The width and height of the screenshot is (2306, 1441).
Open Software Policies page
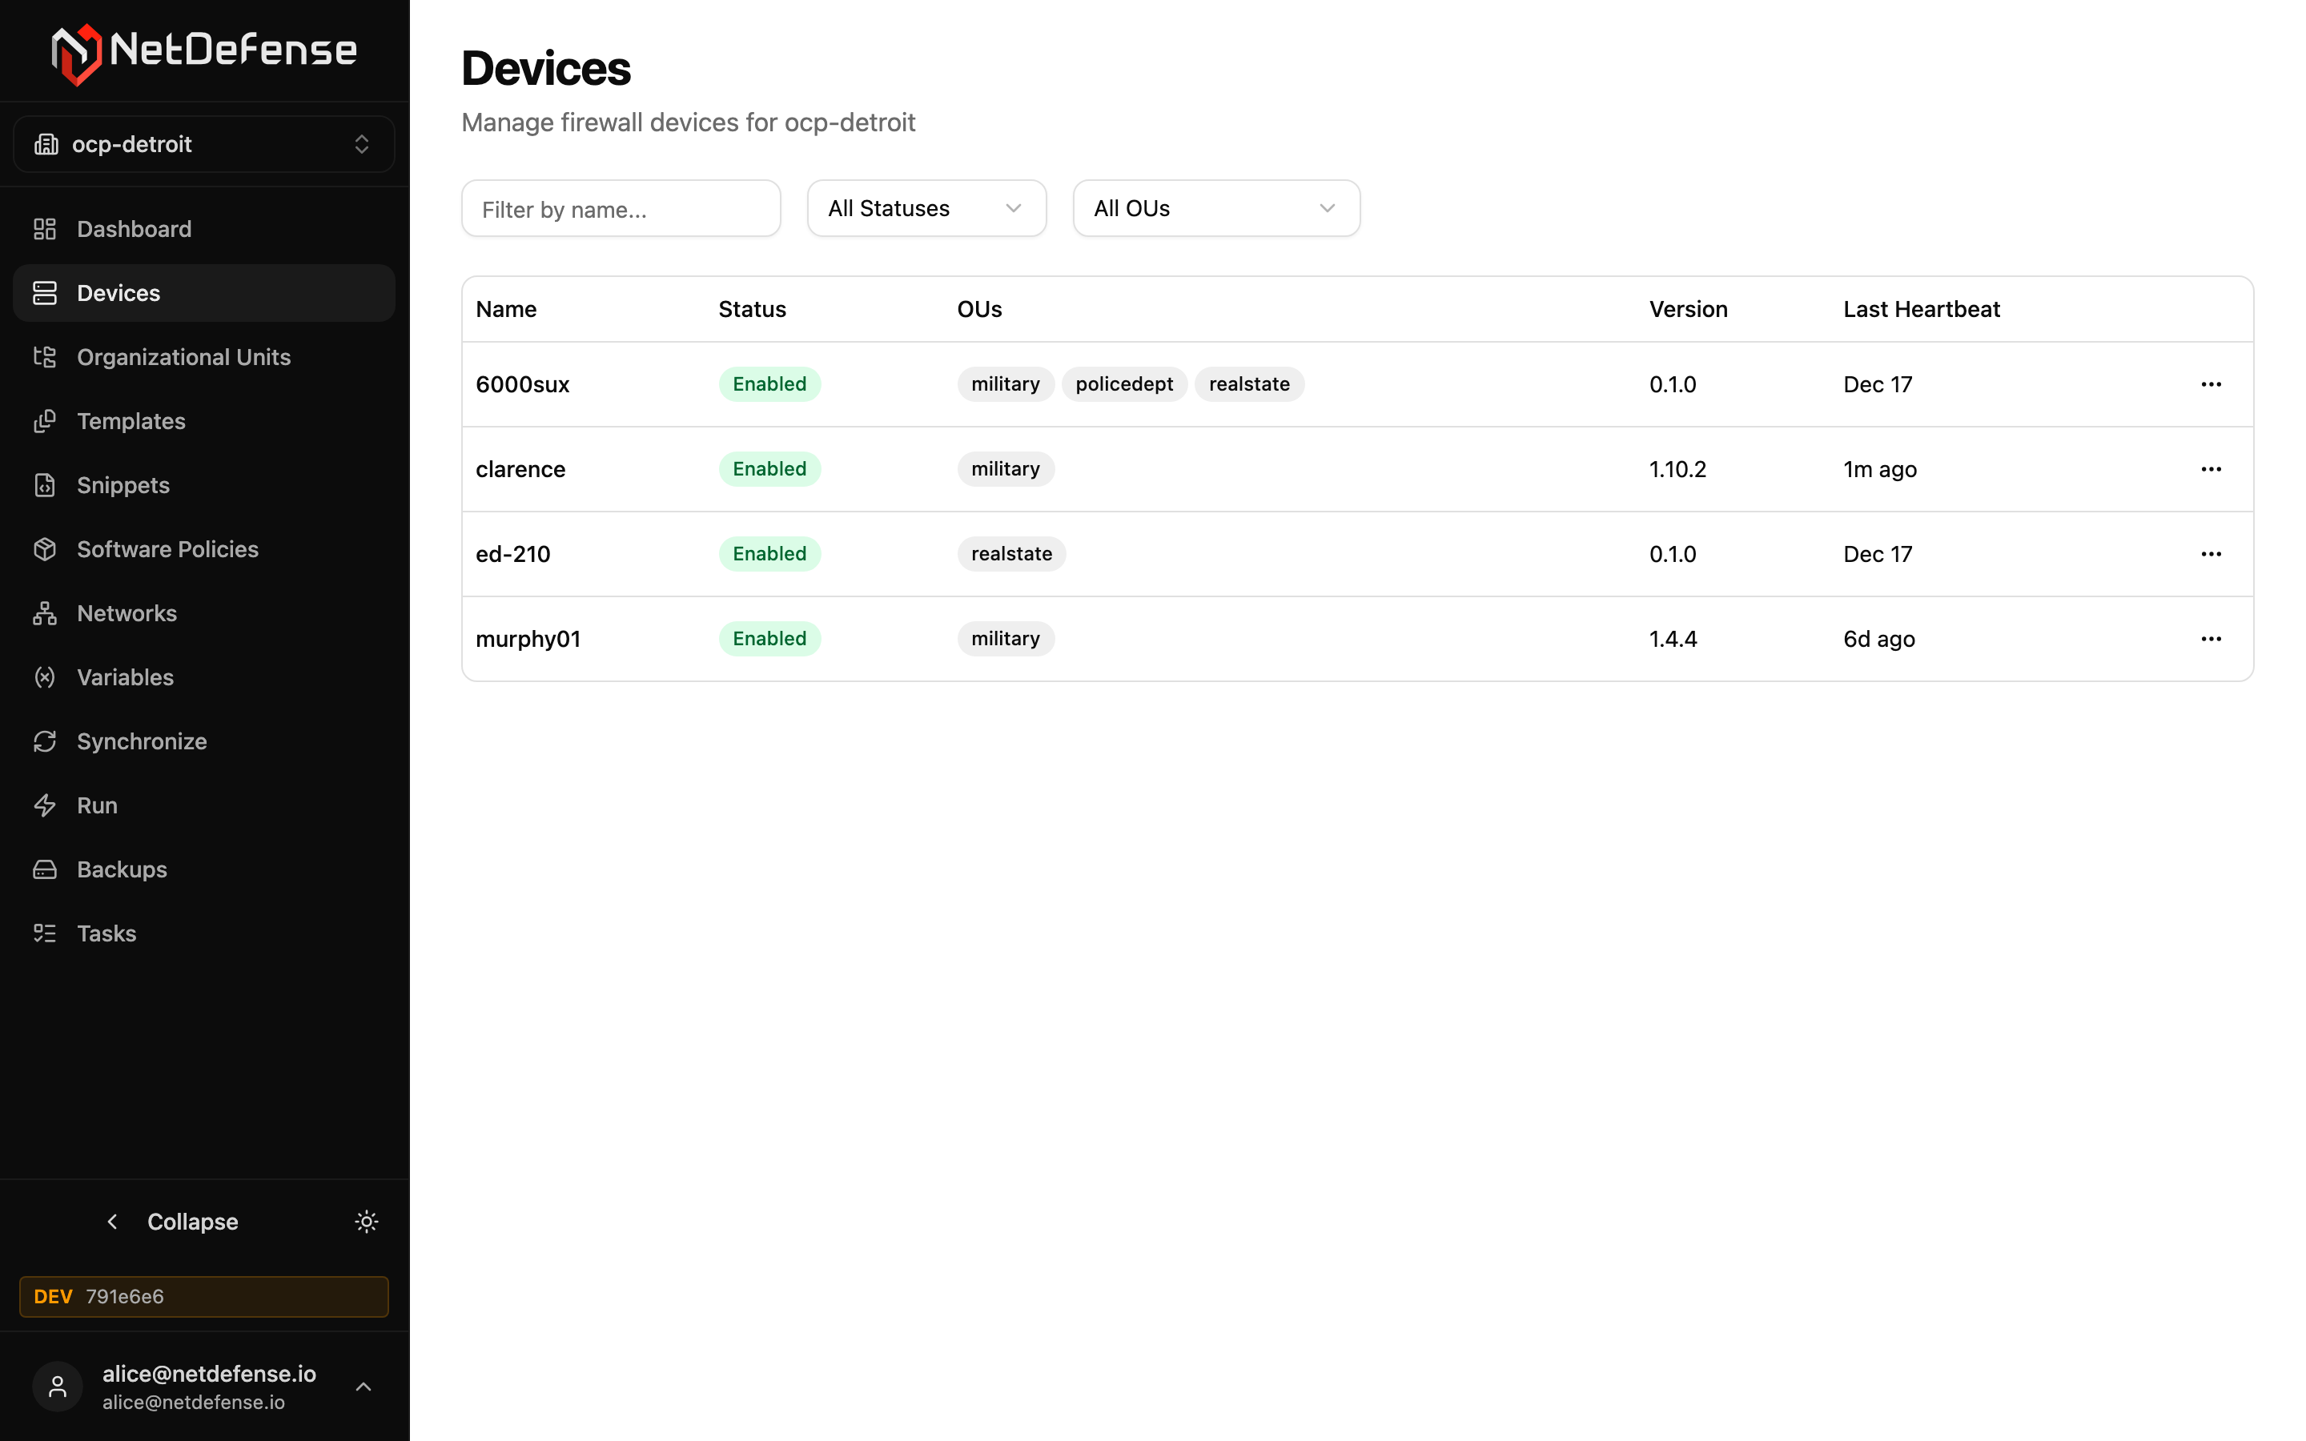pyautogui.click(x=204, y=549)
